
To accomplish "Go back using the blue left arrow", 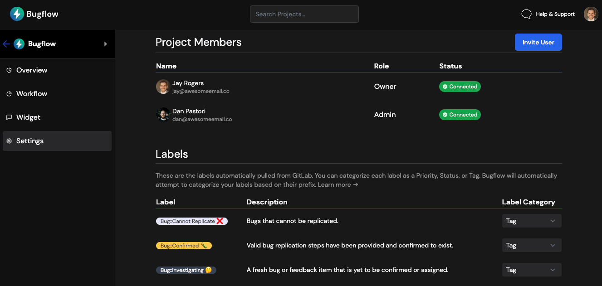I will pyautogui.click(x=6, y=44).
